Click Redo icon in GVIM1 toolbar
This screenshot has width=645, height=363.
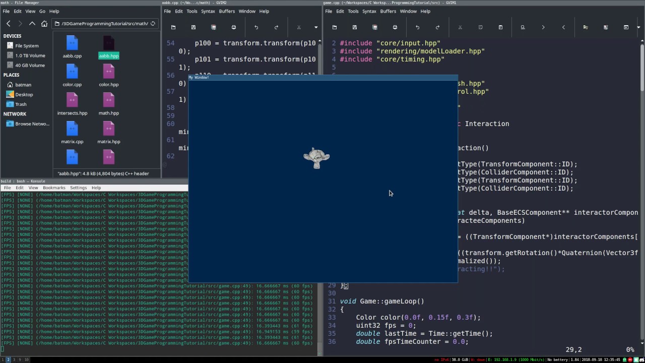pos(437,27)
